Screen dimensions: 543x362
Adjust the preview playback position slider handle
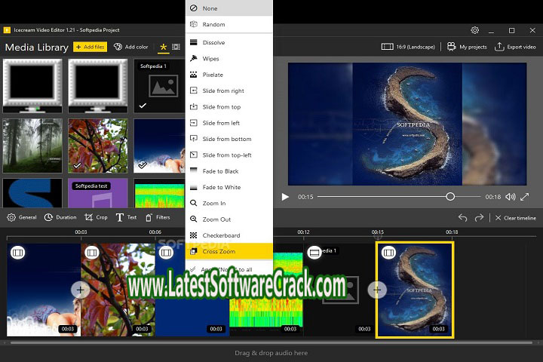(450, 197)
